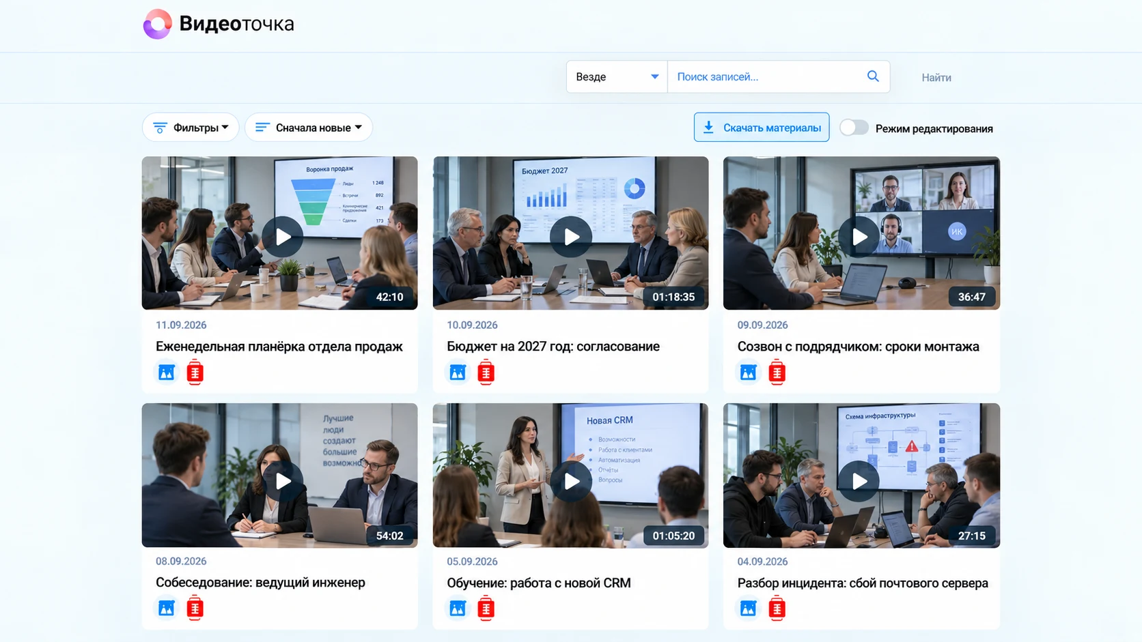The height and width of the screenshot is (642, 1142).
Task: Click Скачать материалы button
Action: [x=762, y=128]
